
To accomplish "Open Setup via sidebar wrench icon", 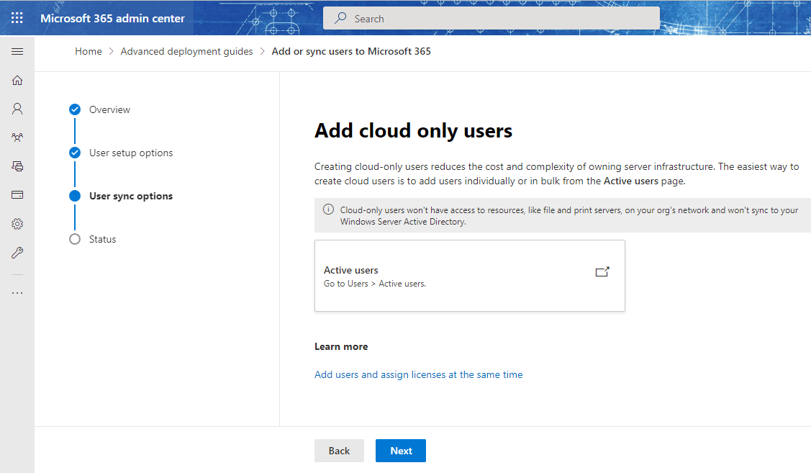I will pyautogui.click(x=17, y=253).
